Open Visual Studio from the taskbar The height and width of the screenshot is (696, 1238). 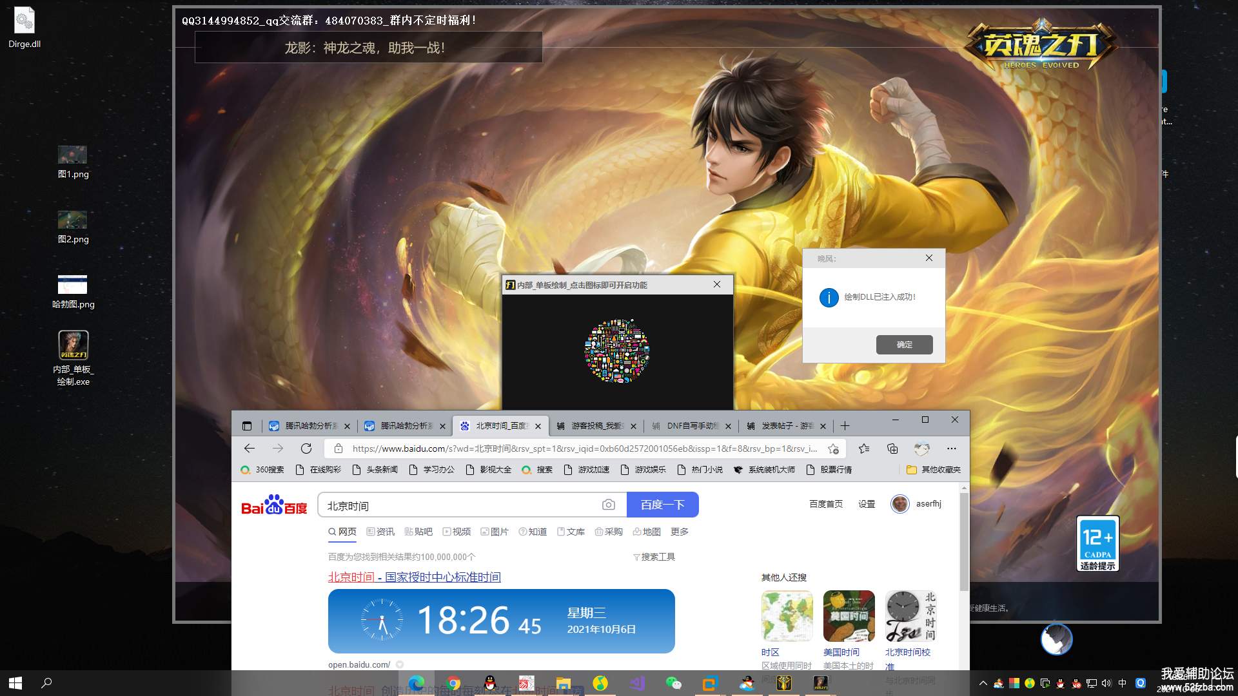[637, 683]
